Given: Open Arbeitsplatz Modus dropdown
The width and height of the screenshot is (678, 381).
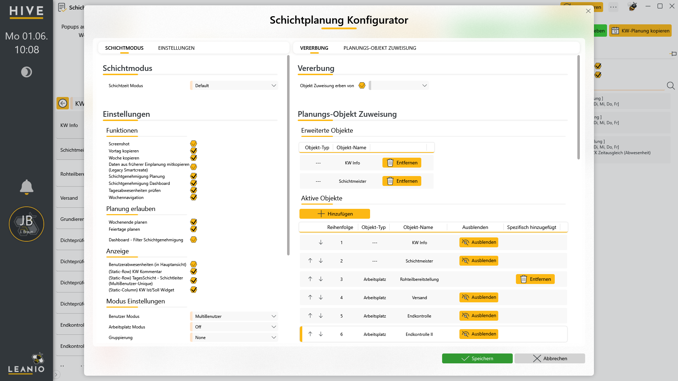Looking at the screenshot, I should [x=234, y=327].
